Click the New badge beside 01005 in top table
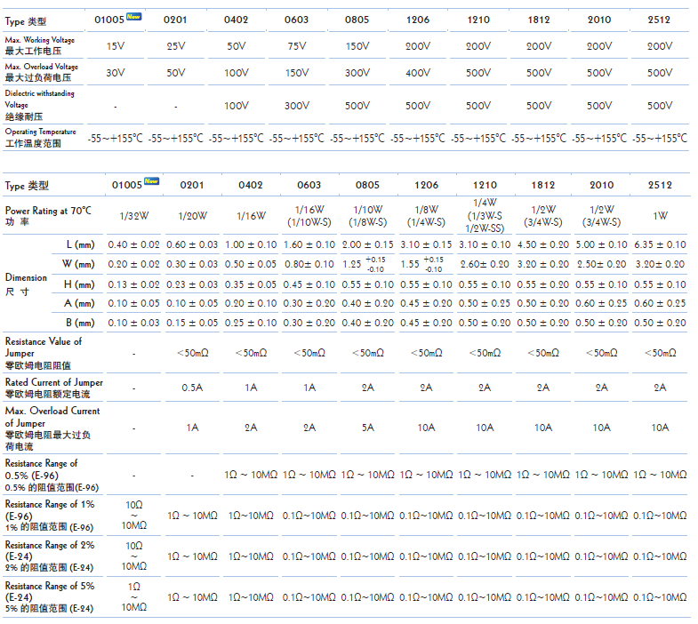 pos(133,16)
